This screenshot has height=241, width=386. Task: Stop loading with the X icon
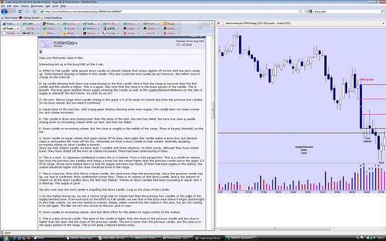point(27,12)
